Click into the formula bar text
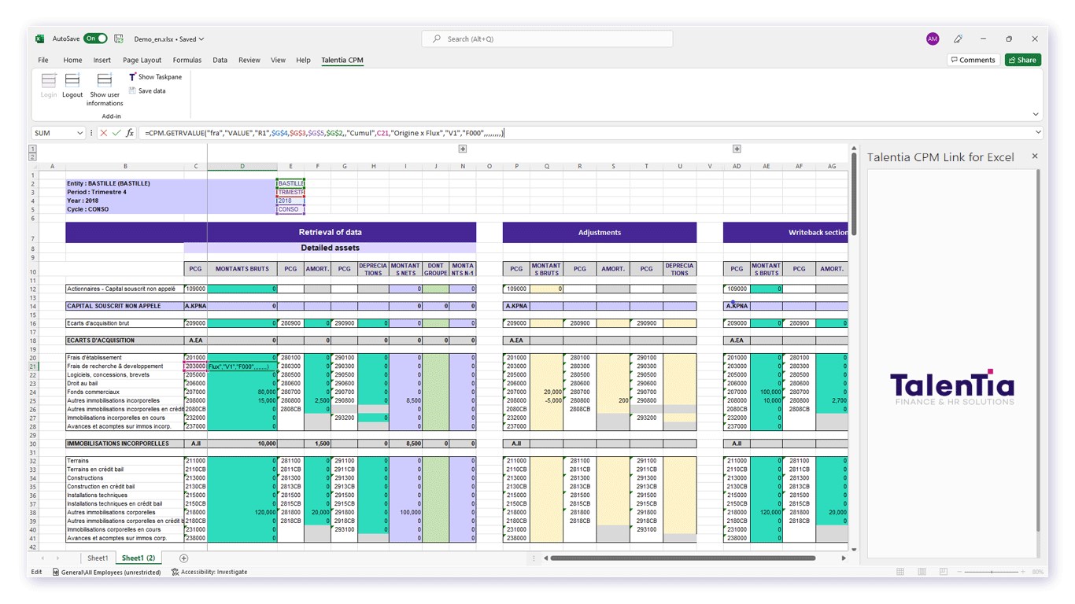 click(585, 133)
